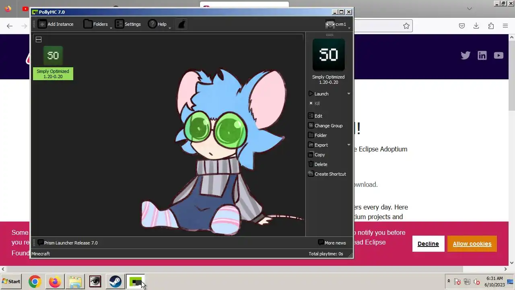Allow cookies in the browser window
Screen dimensions: 515x290
point(472,244)
